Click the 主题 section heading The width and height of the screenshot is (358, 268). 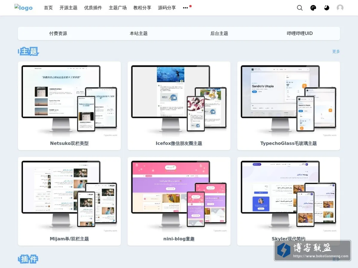point(29,51)
